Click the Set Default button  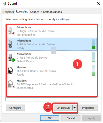[63, 108]
